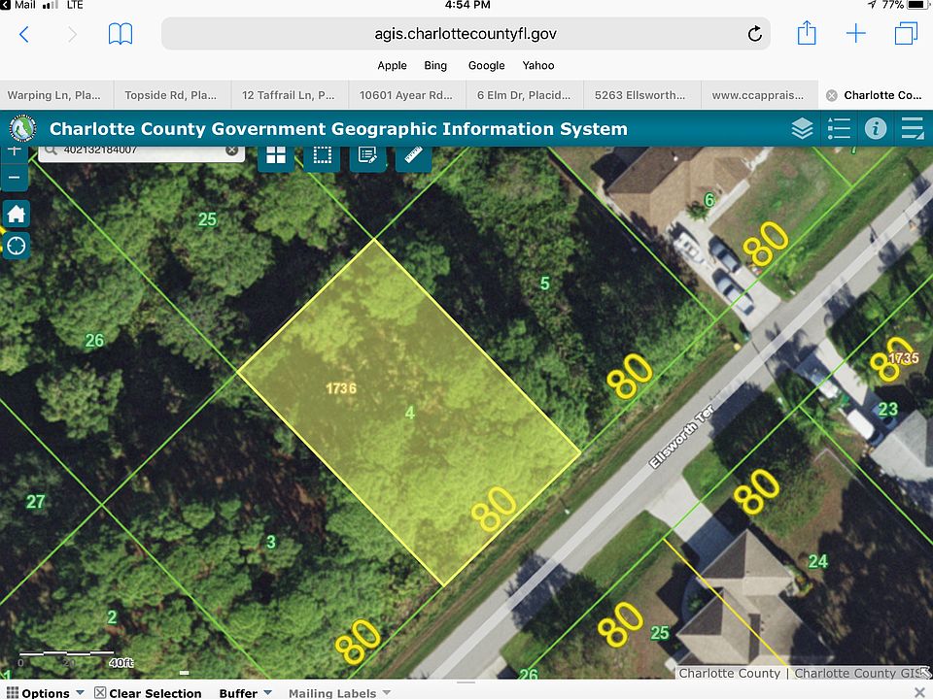Add a new tab with plus icon
933x699 pixels.
(x=855, y=33)
